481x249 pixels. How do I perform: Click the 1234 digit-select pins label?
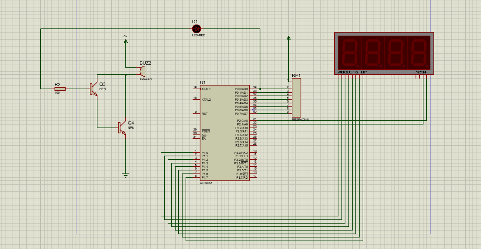[421, 72]
